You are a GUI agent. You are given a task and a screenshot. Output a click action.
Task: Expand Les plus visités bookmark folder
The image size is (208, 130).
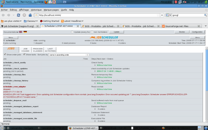(11, 21)
